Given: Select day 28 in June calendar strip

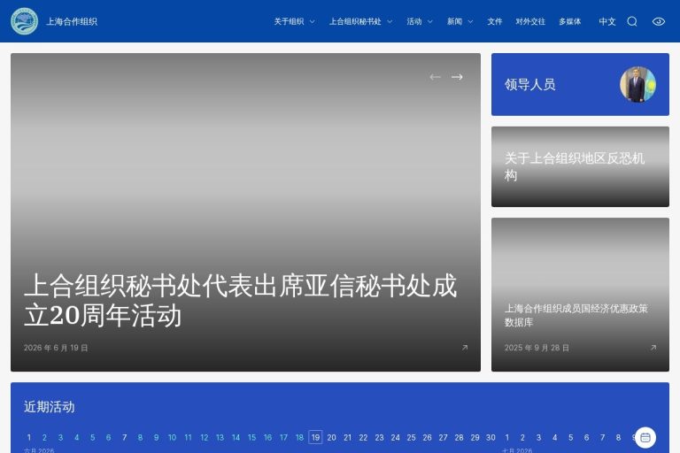Looking at the screenshot, I should point(459,437).
